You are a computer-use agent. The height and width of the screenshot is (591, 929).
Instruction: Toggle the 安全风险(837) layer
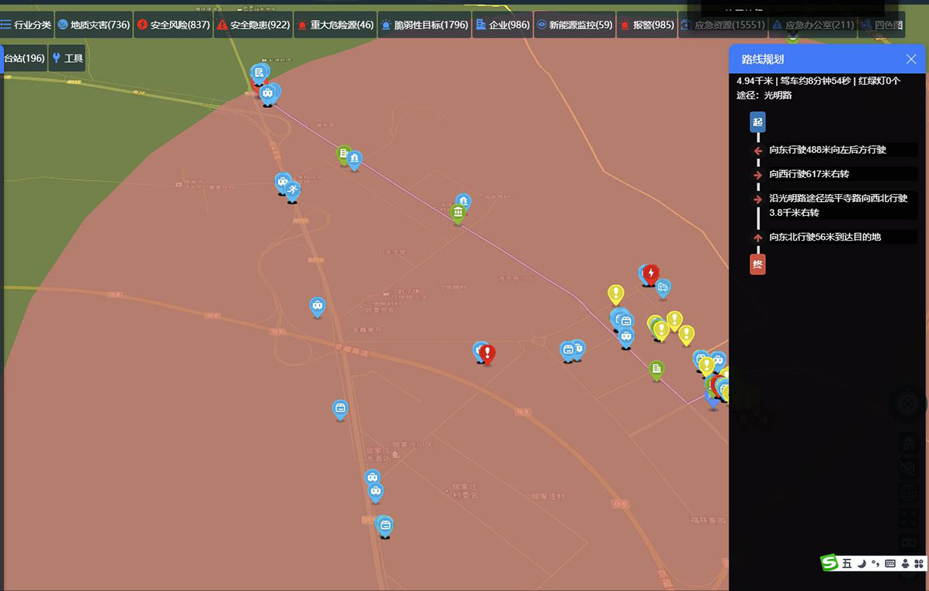coord(173,25)
